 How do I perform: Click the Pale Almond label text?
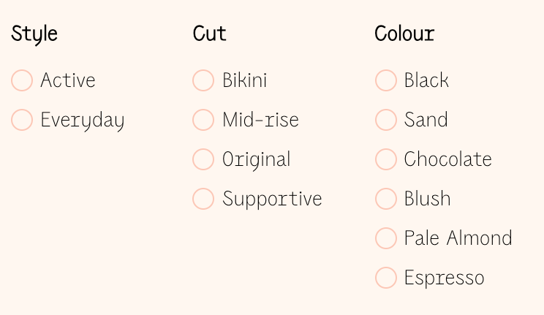click(x=458, y=238)
